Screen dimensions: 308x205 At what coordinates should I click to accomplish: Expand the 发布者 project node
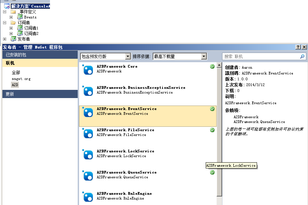[x=5, y=39]
